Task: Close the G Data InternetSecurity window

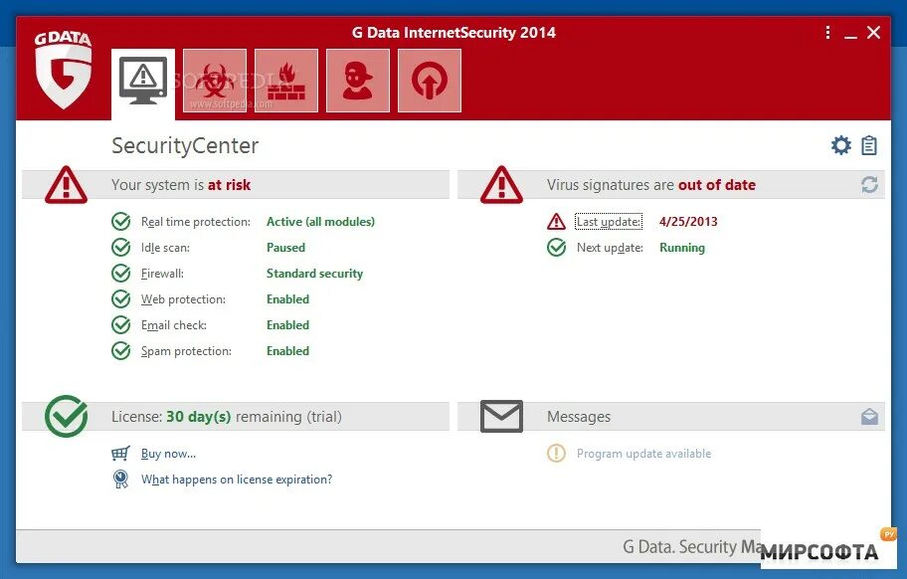Action: [873, 33]
